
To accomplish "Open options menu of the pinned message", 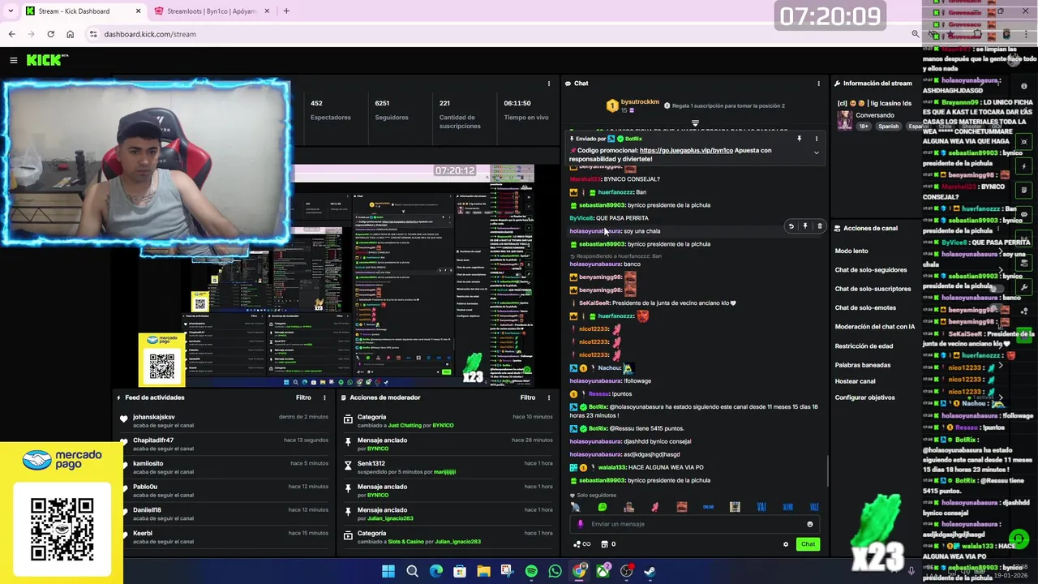I will pos(817,139).
